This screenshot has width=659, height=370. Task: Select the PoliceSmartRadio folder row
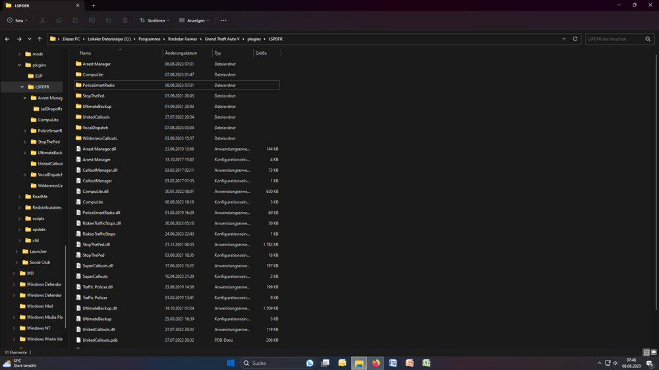point(177,85)
